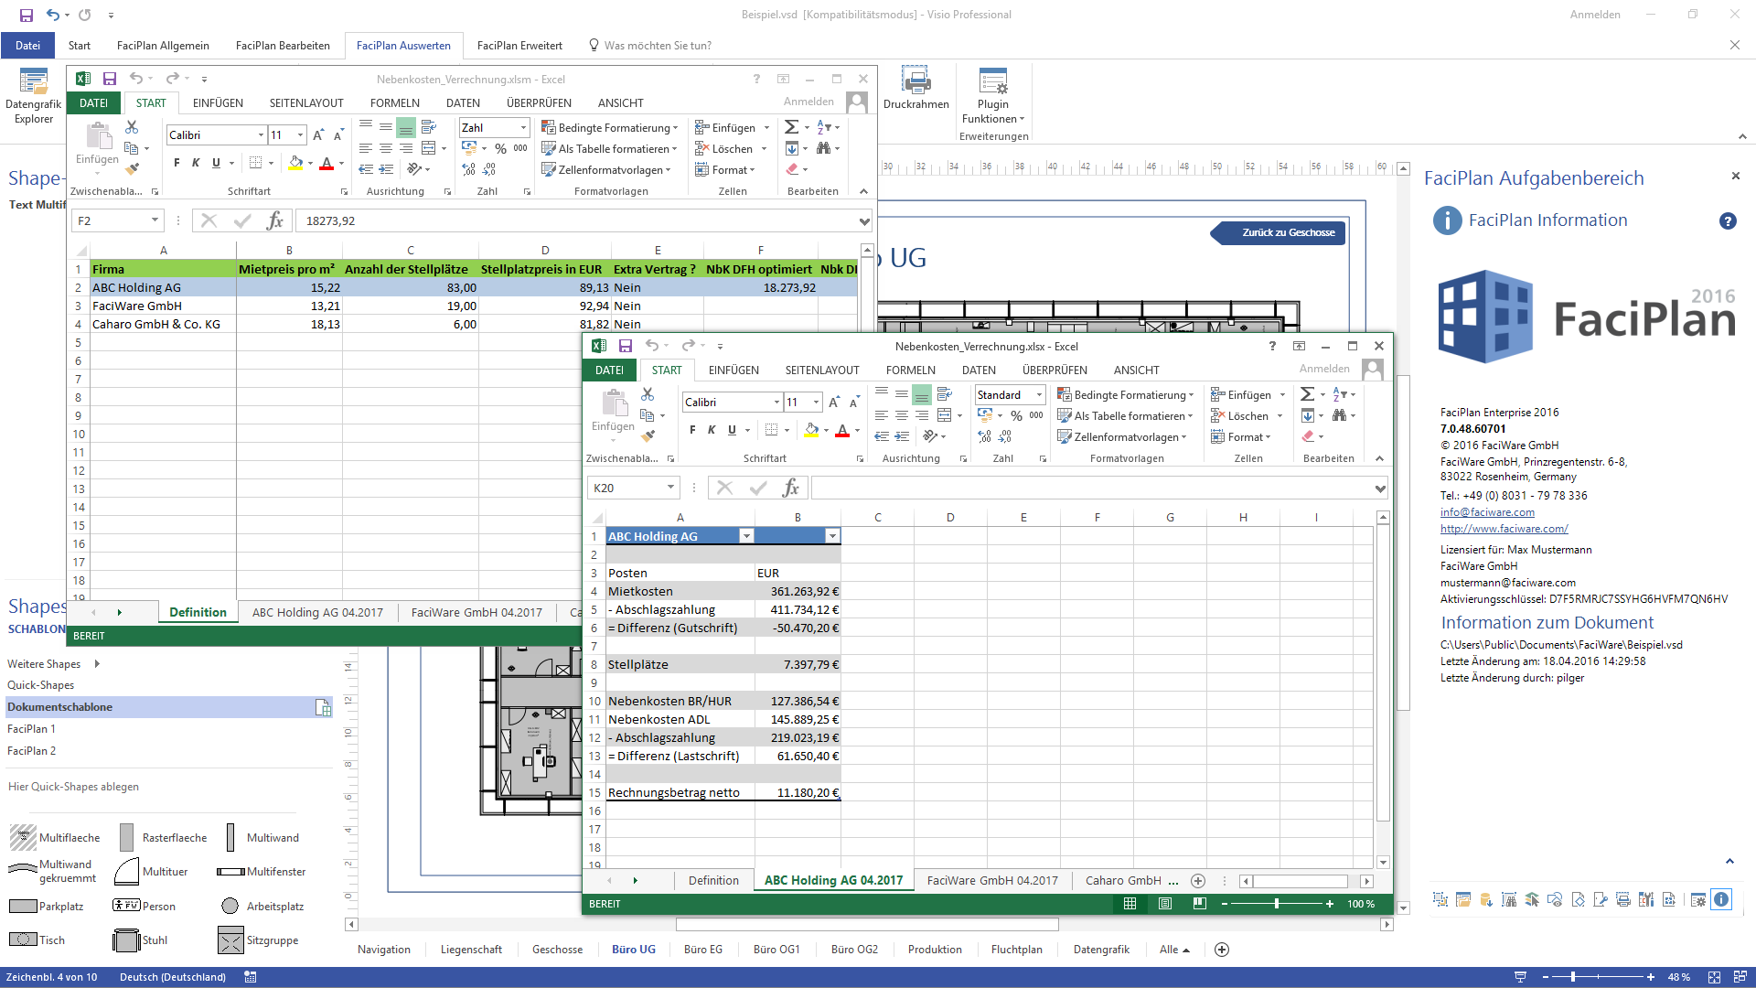
Task: Click binoculars find icon in the back Excel window
Action: tap(823, 148)
